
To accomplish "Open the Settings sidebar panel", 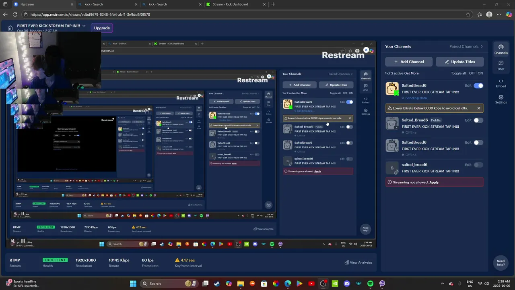I will (501, 99).
